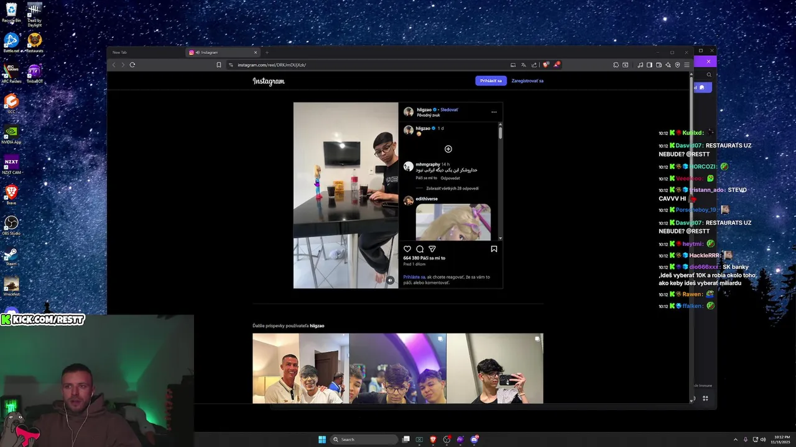Open the mhmgraphy commenter profile
This screenshot has width=796, height=447.
pyautogui.click(x=428, y=165)
